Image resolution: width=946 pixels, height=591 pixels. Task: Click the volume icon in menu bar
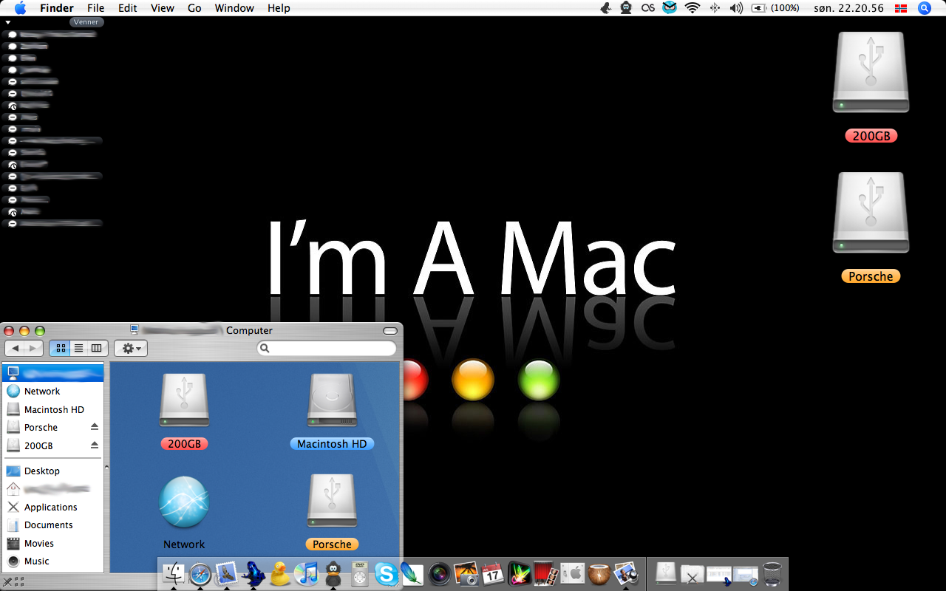[736, 8]
